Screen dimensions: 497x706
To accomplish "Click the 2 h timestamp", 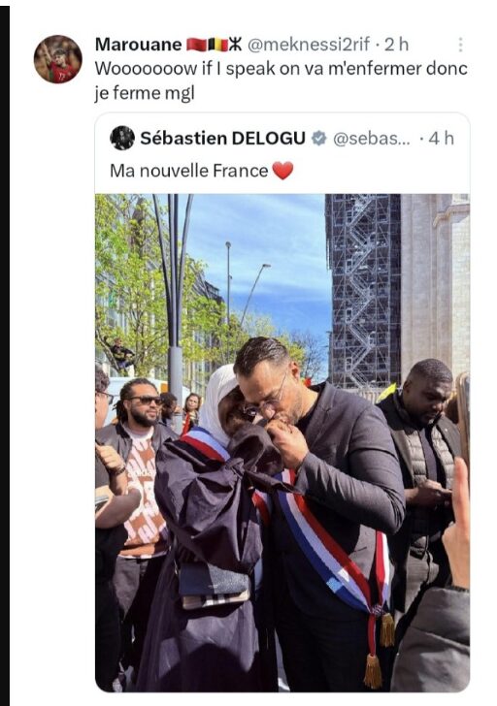I will pyautogui.click(x=396, y=45).
